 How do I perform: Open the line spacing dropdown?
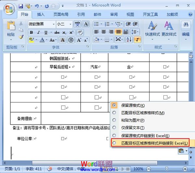click(x=135, y=32)
